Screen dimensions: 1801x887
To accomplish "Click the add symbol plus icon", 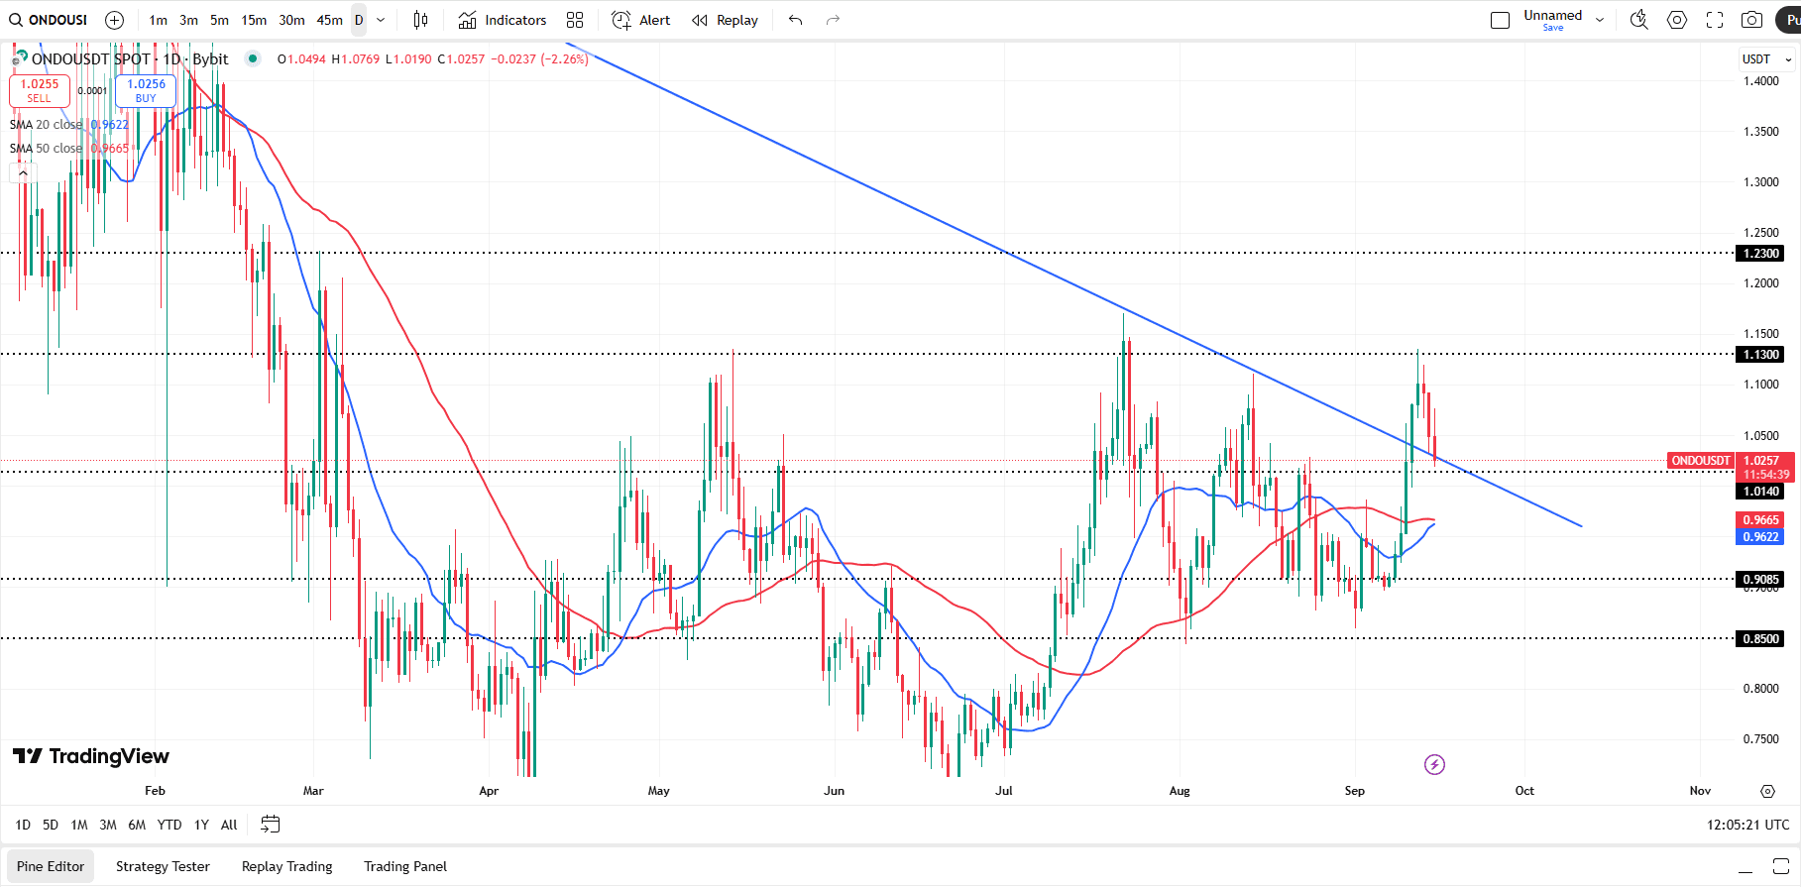I will coord(115,20).
